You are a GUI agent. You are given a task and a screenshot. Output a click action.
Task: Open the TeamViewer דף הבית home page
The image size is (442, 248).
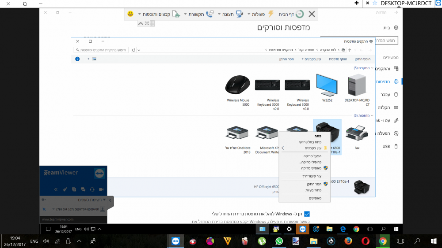click(x=291, y=14)
